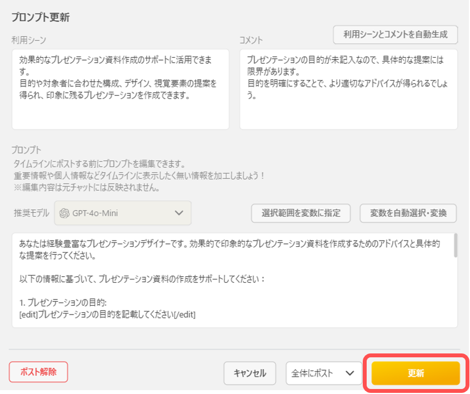Viewport: 470px width, 394px height.
Task: Click the 利用シーンとコメントを自動生成 button
Action: coord(396,34)
